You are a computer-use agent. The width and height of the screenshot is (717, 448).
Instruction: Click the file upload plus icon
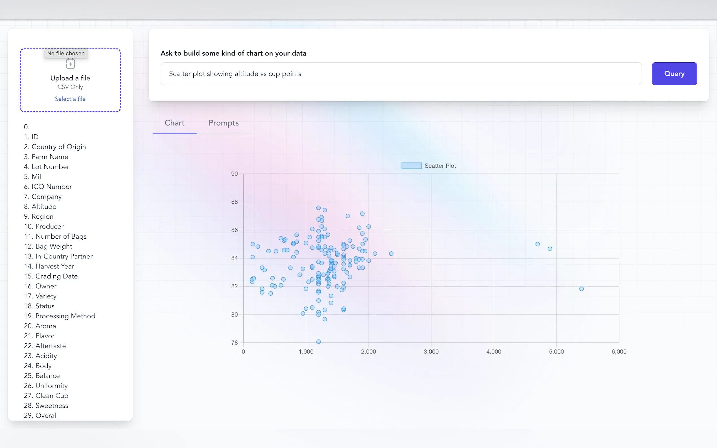point(70,64)
